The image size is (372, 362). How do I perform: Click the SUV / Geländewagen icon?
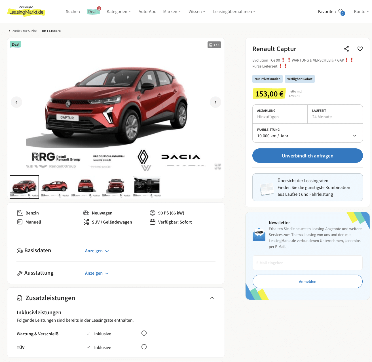[86, 222]
